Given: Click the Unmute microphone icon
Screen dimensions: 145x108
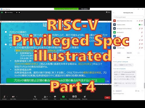Looking at the screenshot, I should pos(4,97).
